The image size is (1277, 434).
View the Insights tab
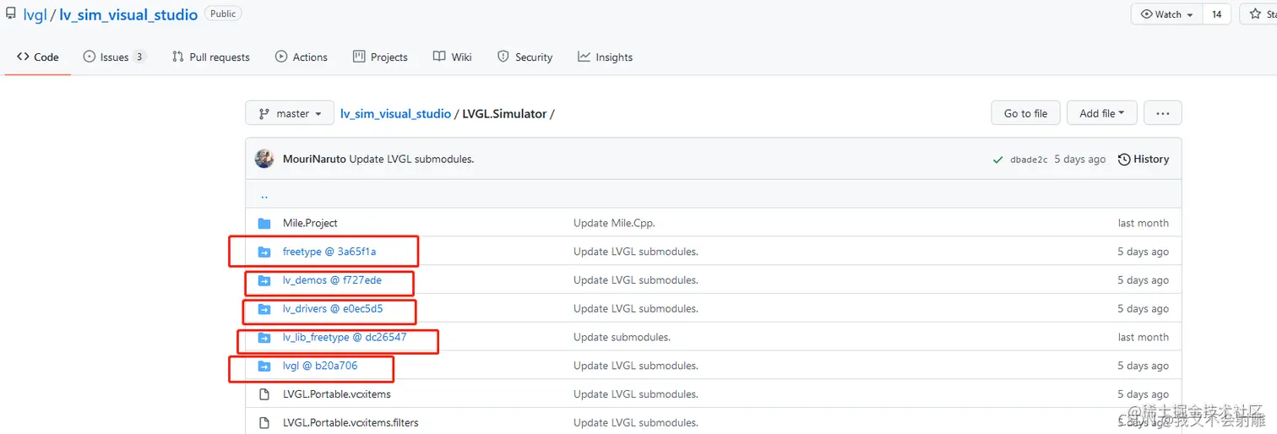tap(606, 57)
